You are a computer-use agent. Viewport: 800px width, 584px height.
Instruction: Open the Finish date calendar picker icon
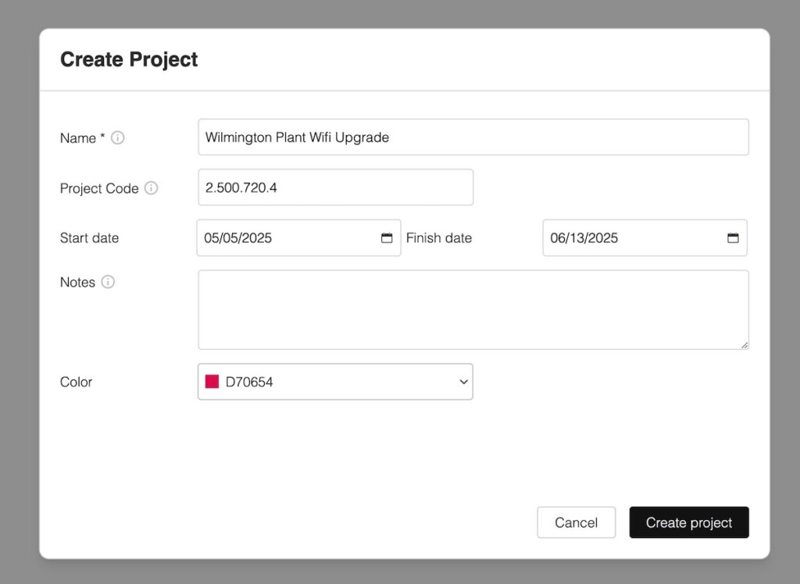[x=733, y=238]
